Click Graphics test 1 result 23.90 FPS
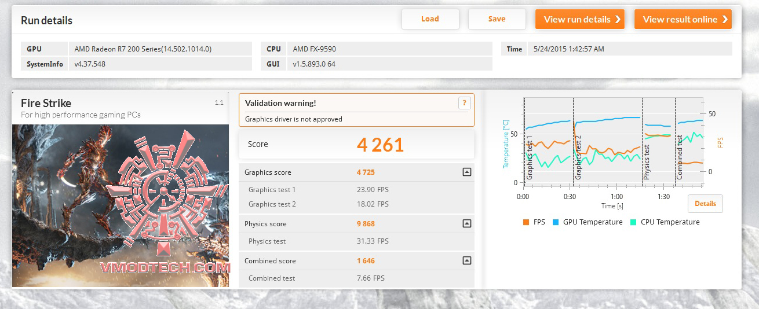This screenshot has width=759, height=309. (x=373, y=190)
